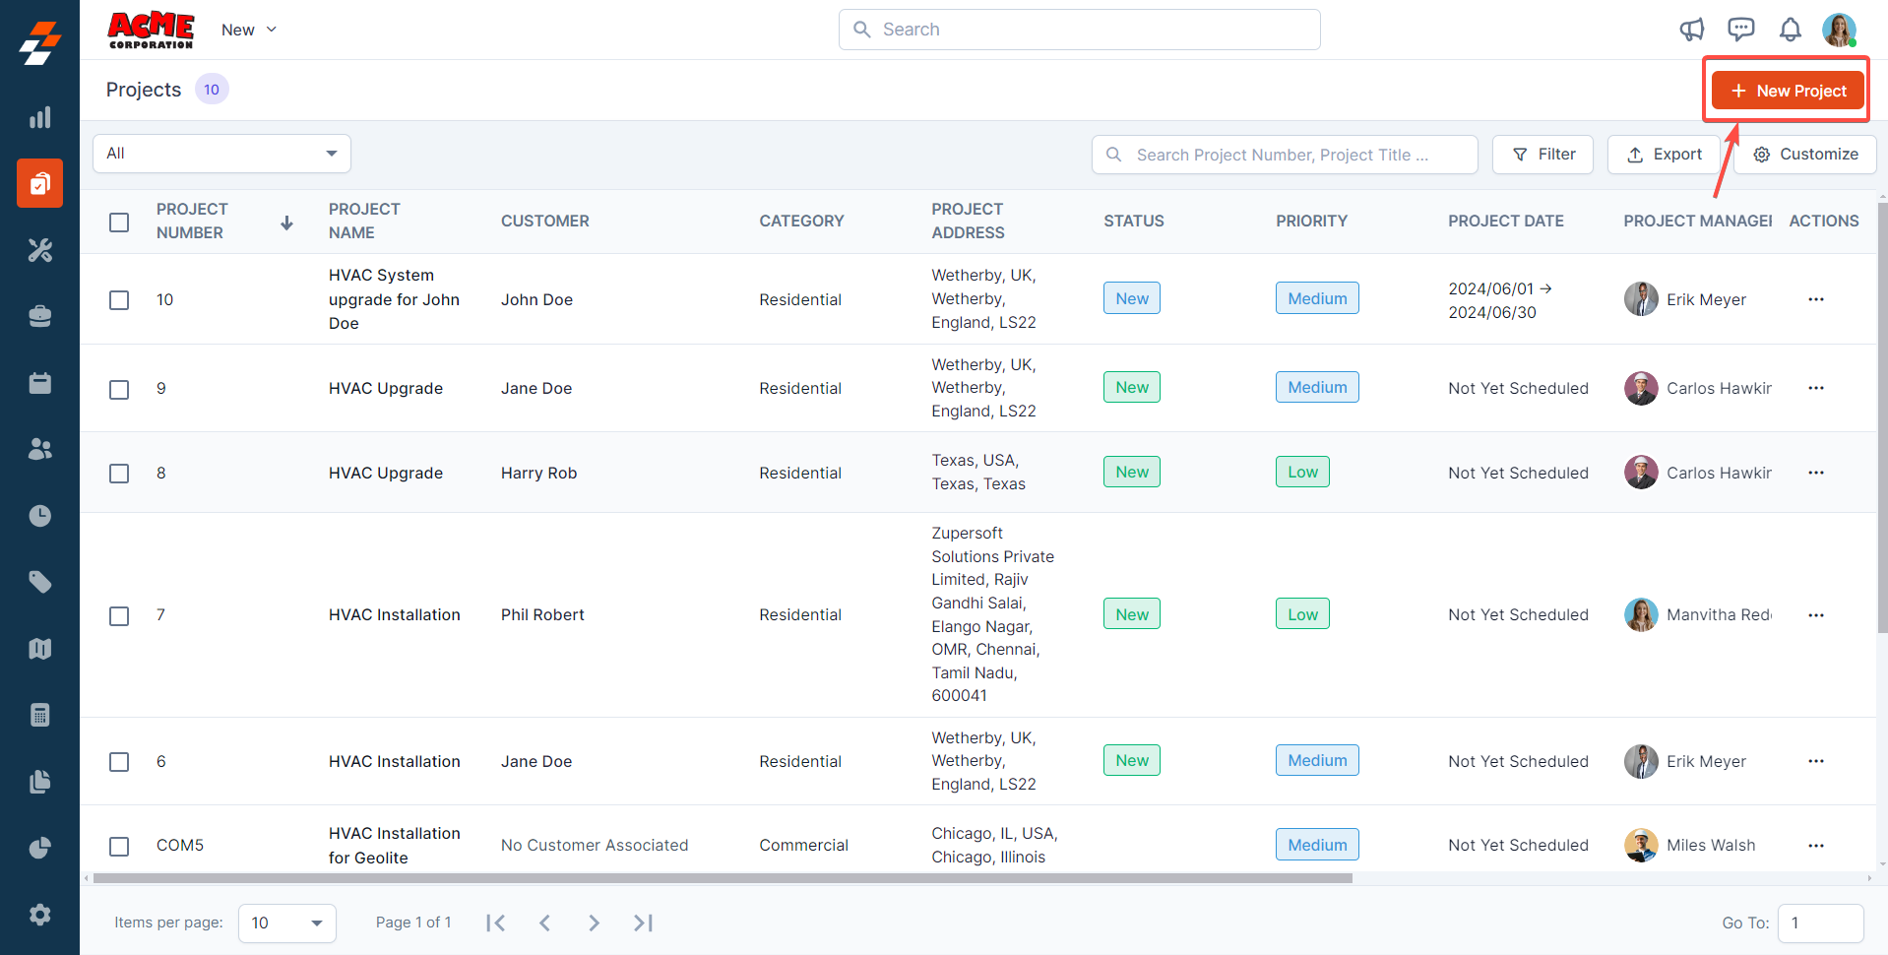
Task: Open the dashboard bar chart icon in sidebar
Action: (x=39, y=118)
